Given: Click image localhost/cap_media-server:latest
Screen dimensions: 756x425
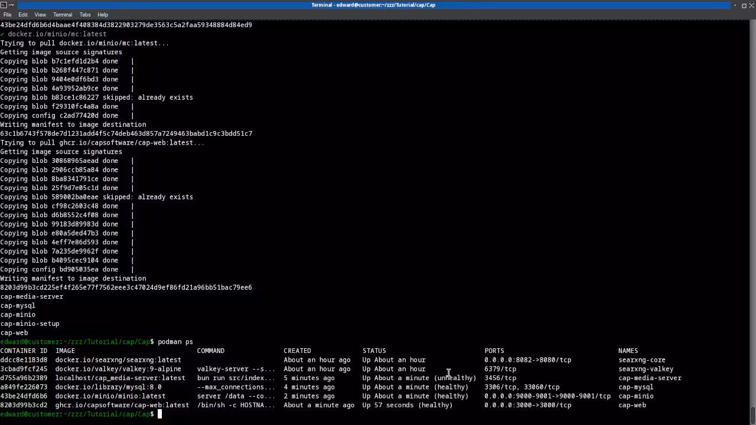Looking at the screenshot, I should pyautogui.click(x=120, y=378).
